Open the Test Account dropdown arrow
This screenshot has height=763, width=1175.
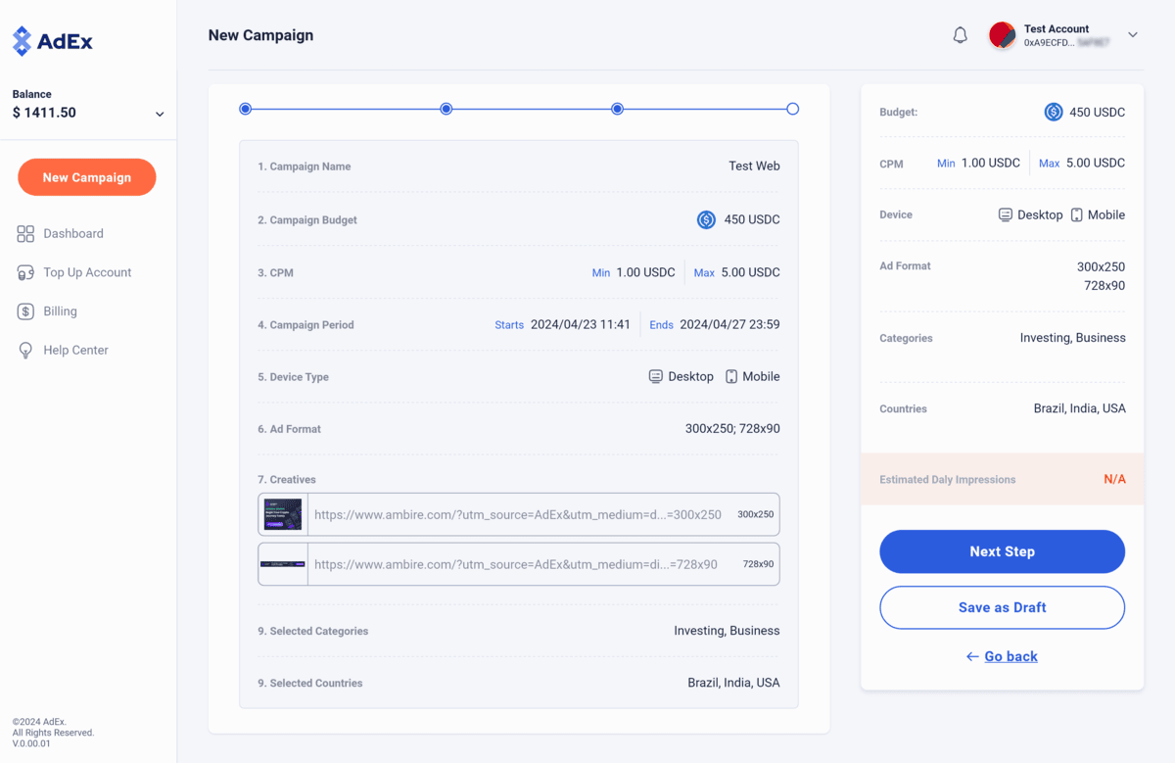click(1132, 34)
